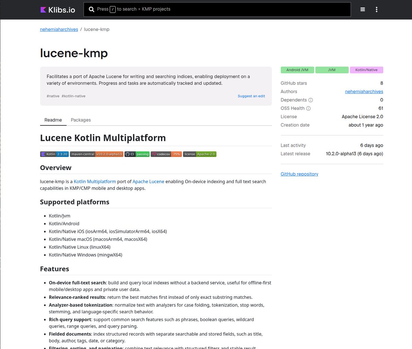This screenshot has width=412, height=349.
Task: Click the #kotlin-native hashtag
Action: point(73,96)
